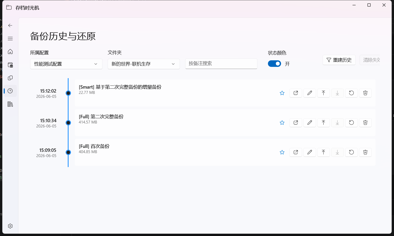Delete the 第二次完整备份 backup

365,123
